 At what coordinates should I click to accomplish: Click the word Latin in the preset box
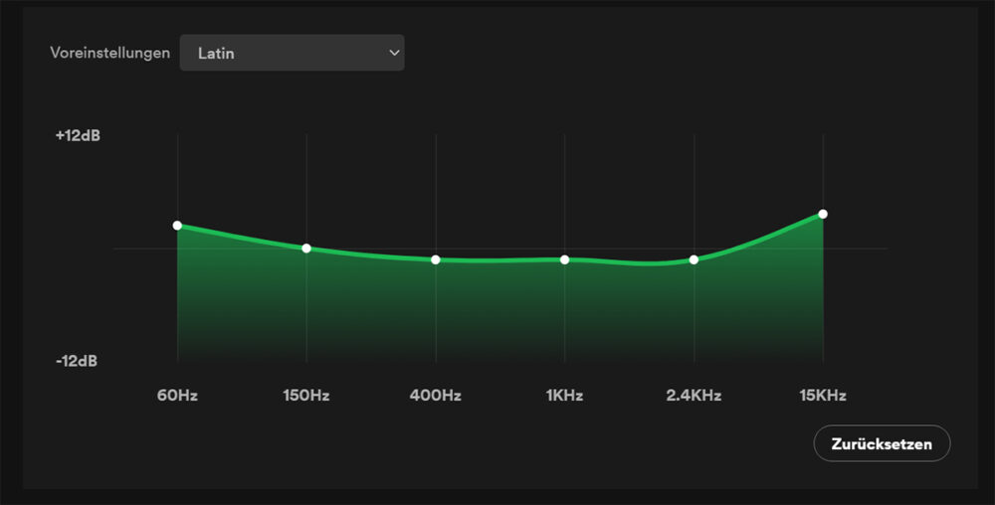(216, 53)
